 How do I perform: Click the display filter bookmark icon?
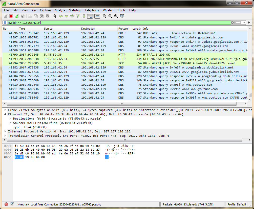(5, 23)
